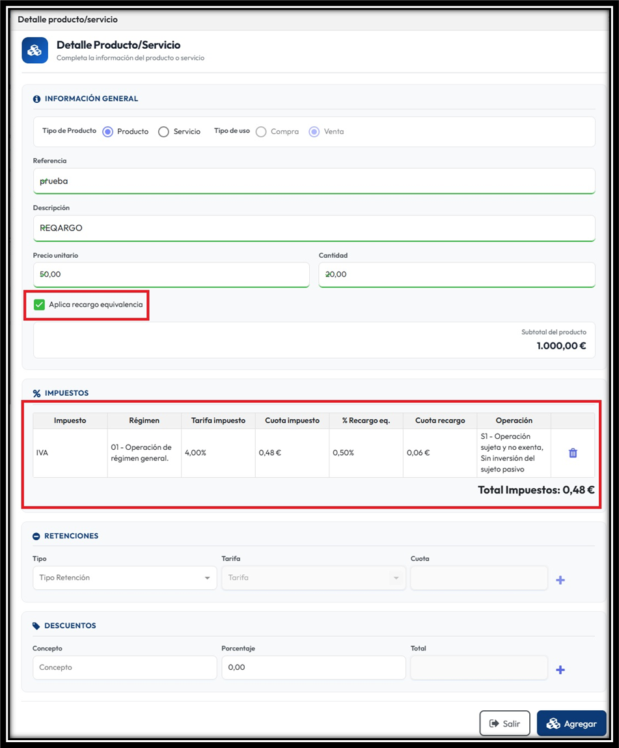Click the Descripción field containing REQARGO
Screen dimensions: 619x748
314,228
